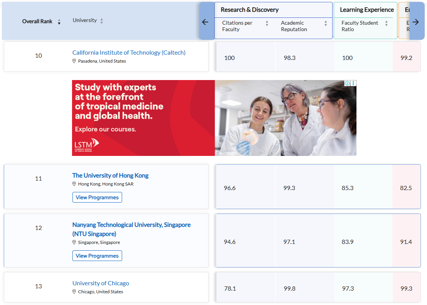Click NTU academic reputation 97.1
The image size is (427, 305).
(x=289, y=242)
